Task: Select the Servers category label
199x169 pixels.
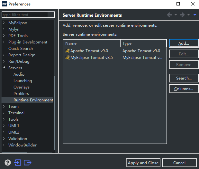Action: tap(15, 68)
